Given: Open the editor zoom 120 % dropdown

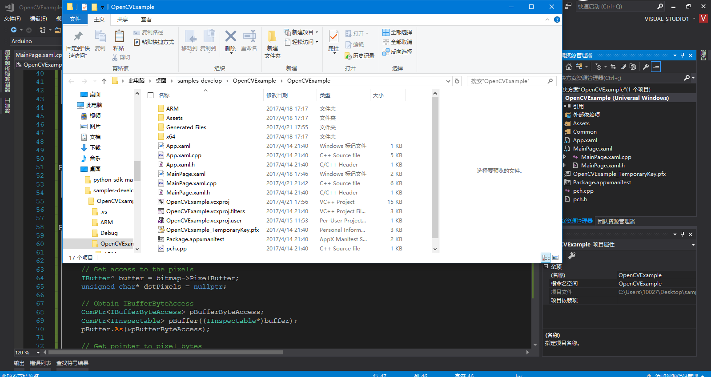Looking at the screenshot, I should pos(38,353).
